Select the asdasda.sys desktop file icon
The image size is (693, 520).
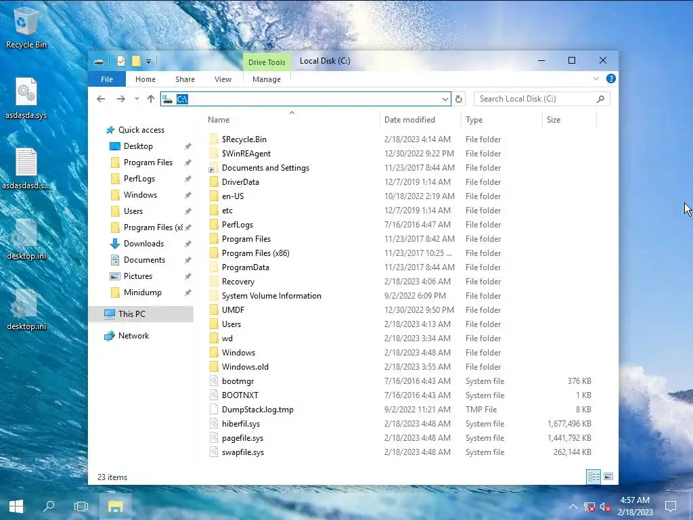tap(26, 98)
